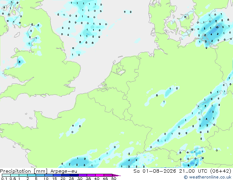Click the legend value '0.1'
The image size is (233, 180).
point(4,179)
